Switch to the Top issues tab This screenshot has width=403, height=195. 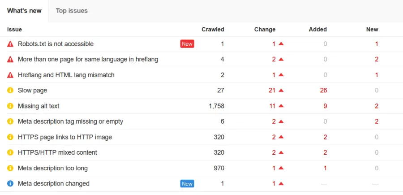(x=72, y=11)
